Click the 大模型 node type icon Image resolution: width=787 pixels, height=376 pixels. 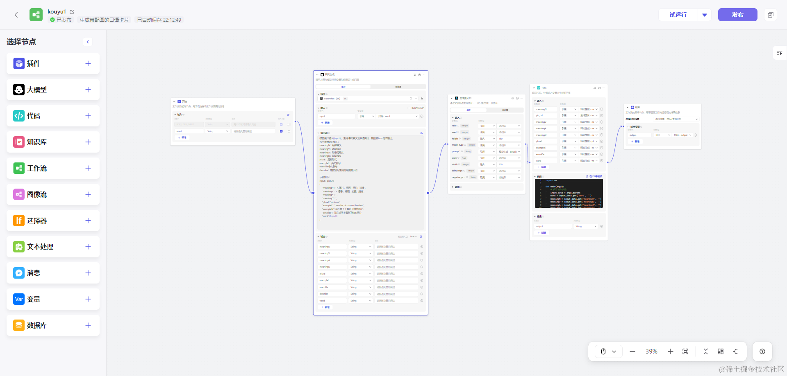(19, 90)
